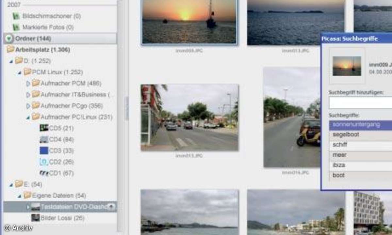Screen dimensions: 392x235
Task: Select the CD3 blue folder icon
Action: click(x=44, y=150)
